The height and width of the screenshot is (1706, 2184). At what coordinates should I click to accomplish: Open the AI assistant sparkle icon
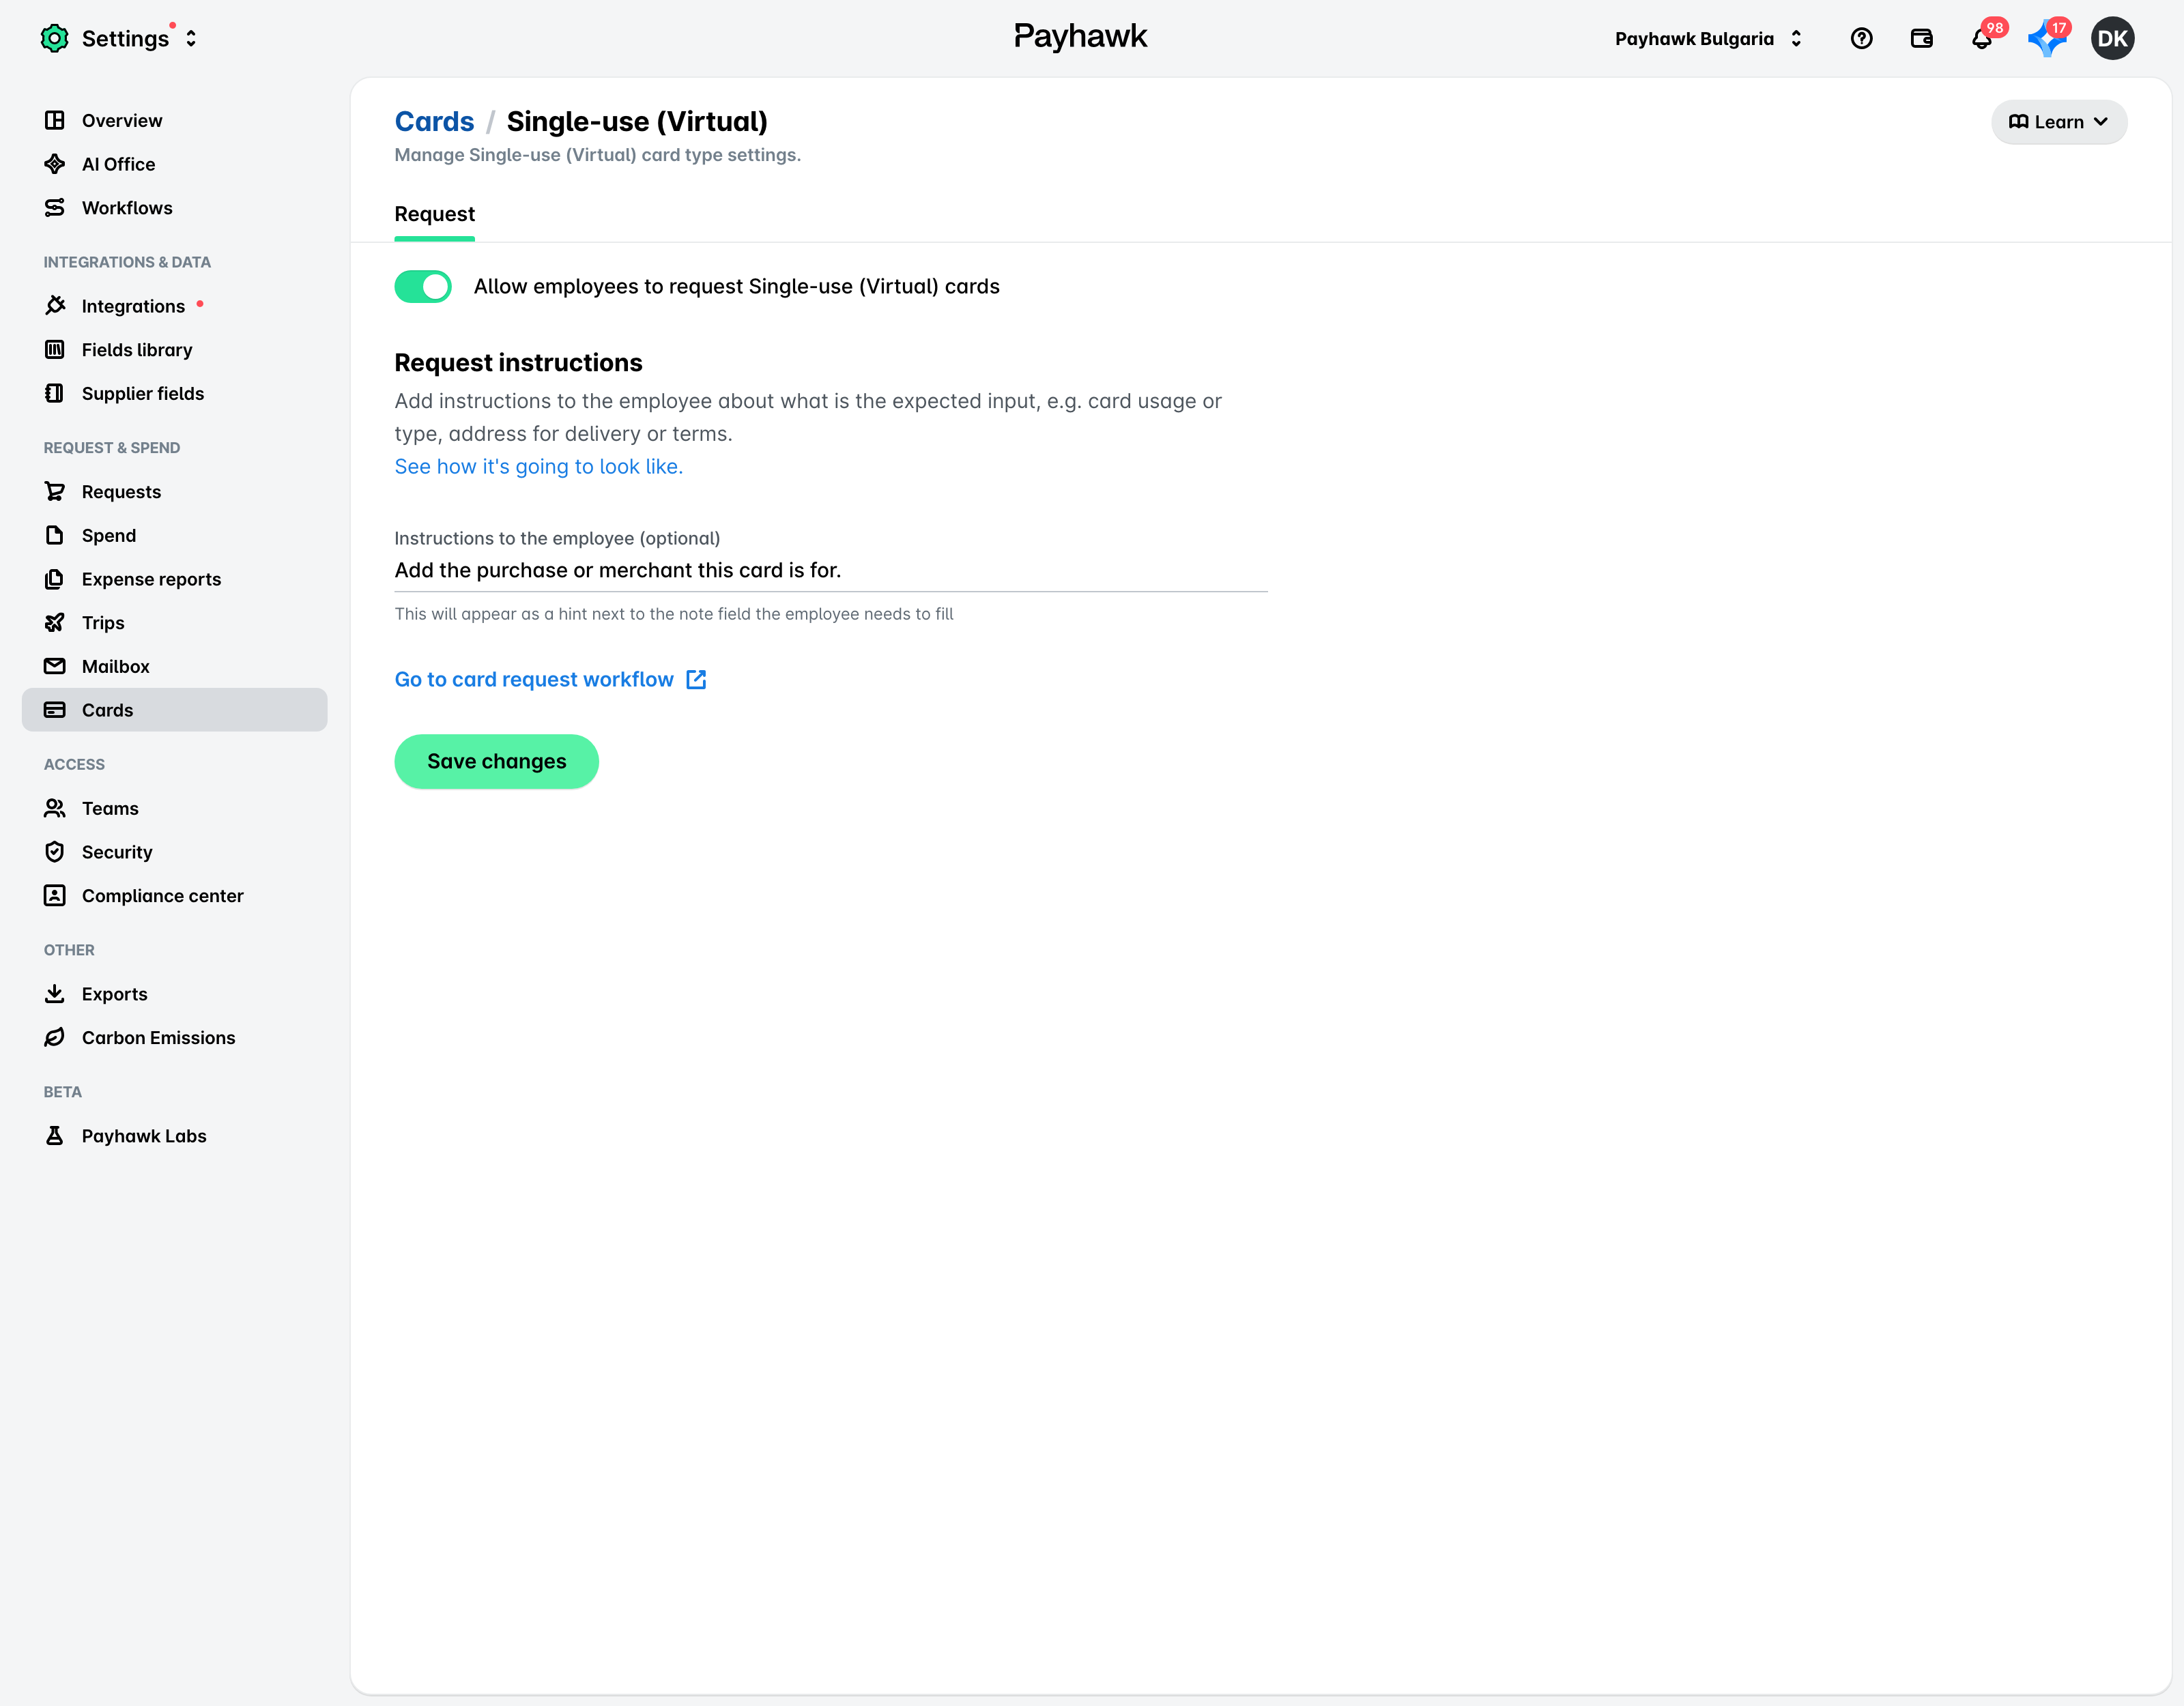2046,38
